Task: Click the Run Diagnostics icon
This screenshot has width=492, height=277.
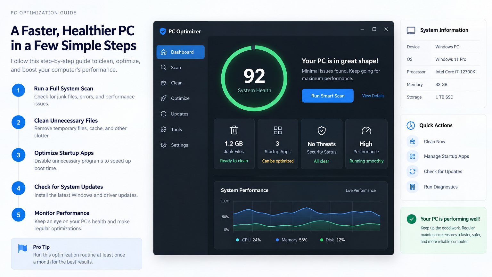Action: coord(413,187)
